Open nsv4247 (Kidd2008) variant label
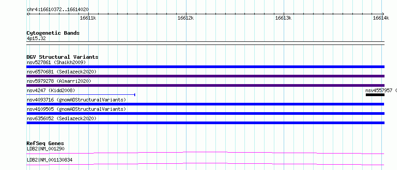Viewport: 397px width, 170px height. pos(51,90)
